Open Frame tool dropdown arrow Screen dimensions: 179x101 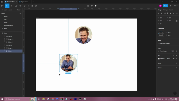tap(13, 6)
